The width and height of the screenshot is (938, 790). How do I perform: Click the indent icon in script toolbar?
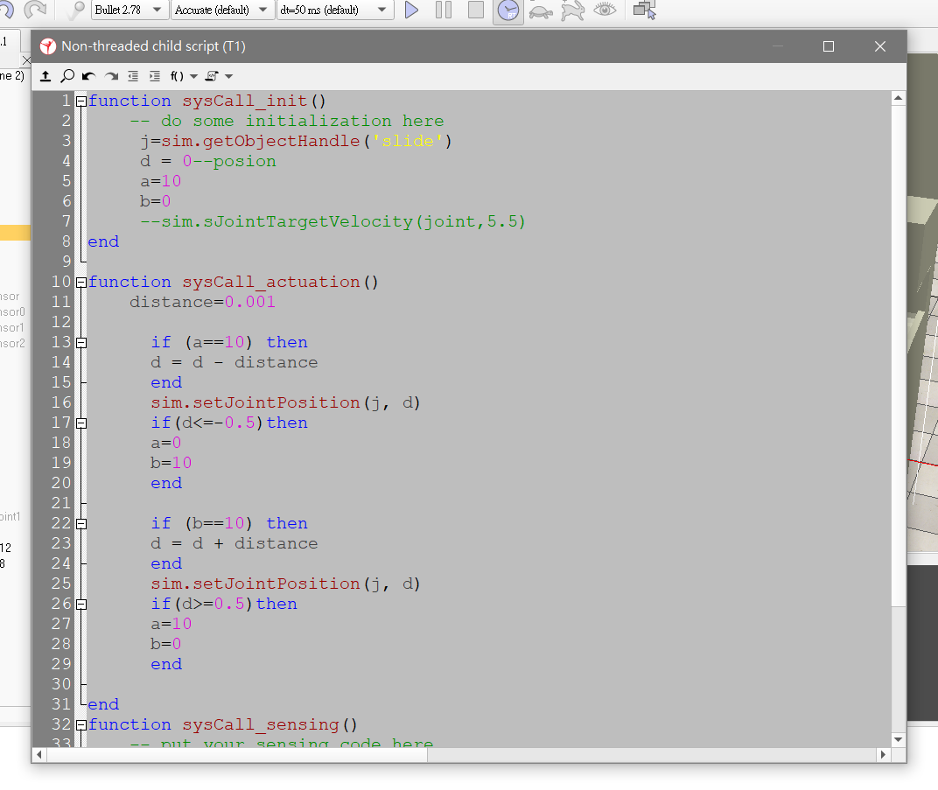[155, 77]
